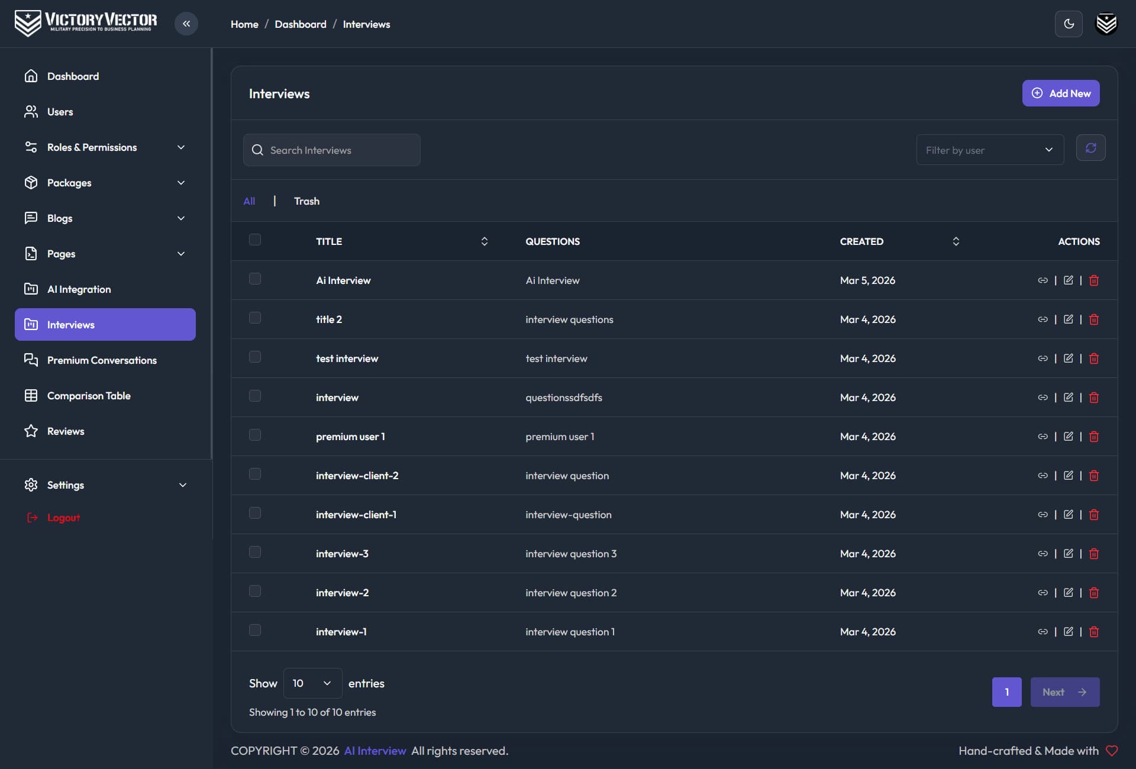Delete the test interview row
The image size is (1136, 769).
point(1094,358)
